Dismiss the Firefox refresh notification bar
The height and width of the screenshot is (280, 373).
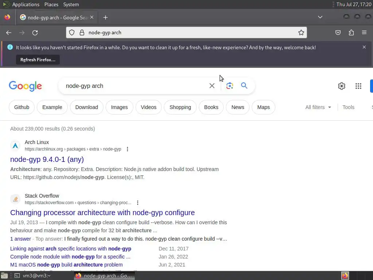point(364,47)
